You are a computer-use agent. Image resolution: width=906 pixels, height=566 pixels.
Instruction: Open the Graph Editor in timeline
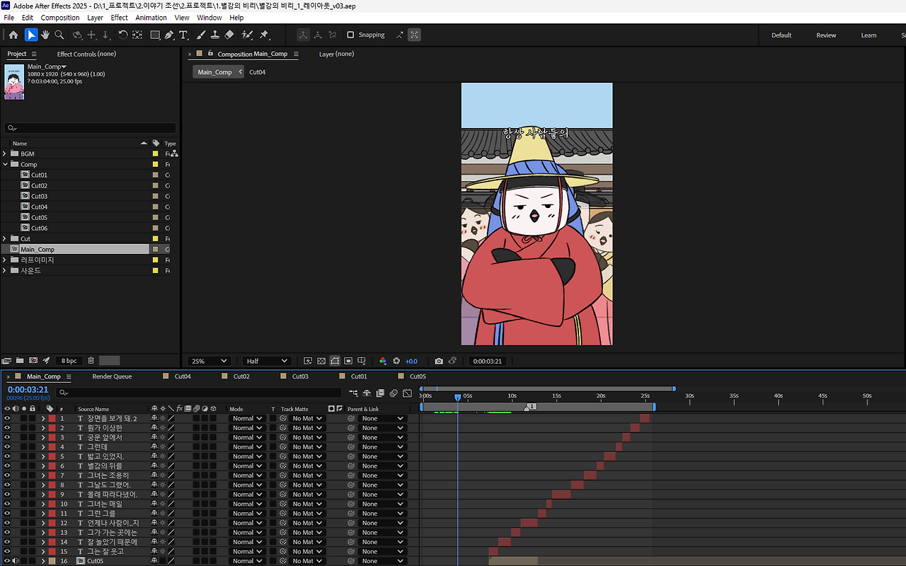(407, 393)
